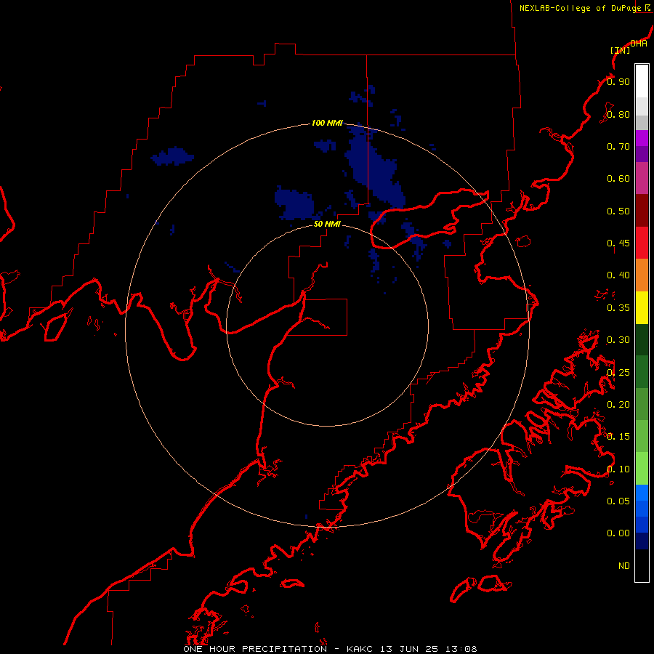Click the NEXLAB-College of DuPage label
This screenshot has height=654, width=654.
(x=580, y=8)
